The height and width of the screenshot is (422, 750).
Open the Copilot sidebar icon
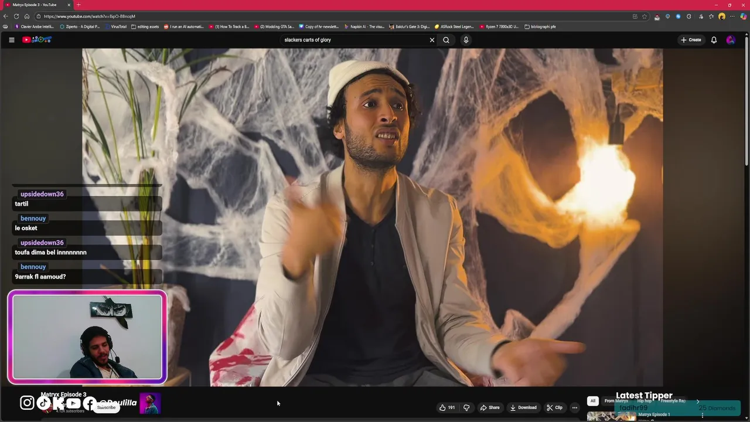[x=743, y=16]
